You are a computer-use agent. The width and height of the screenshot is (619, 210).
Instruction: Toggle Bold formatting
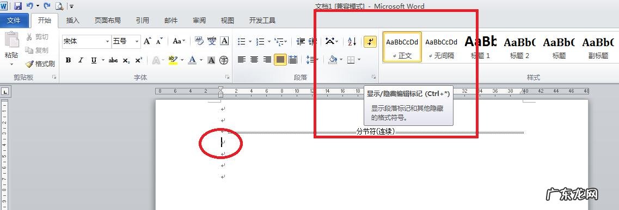[68, 60]
